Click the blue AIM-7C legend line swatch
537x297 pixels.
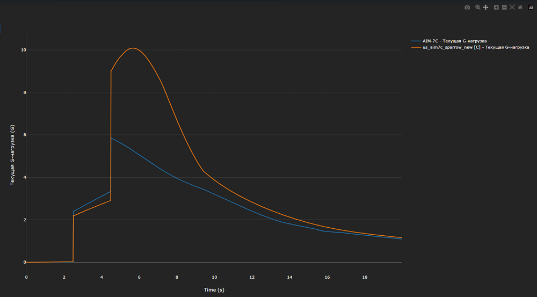416,41
